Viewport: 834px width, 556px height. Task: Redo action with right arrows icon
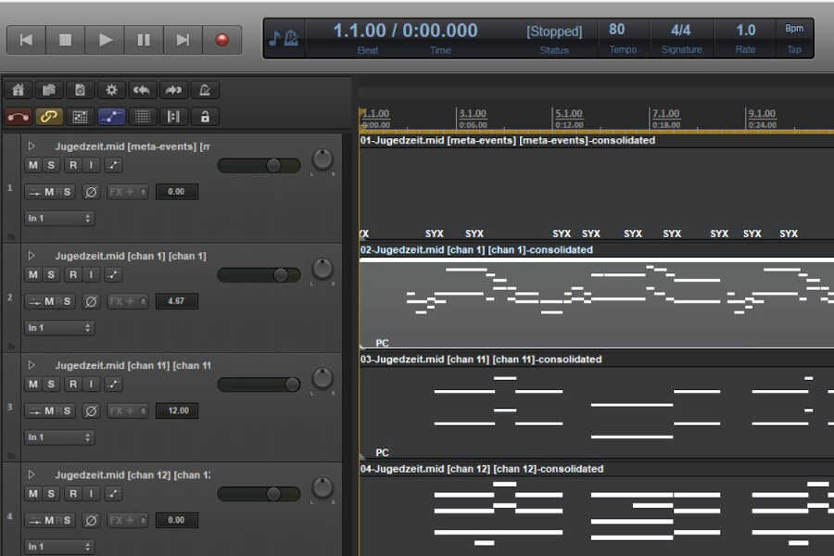tap(173, 90)
